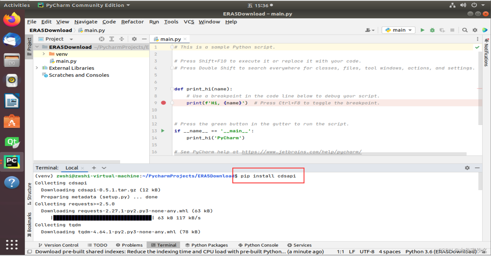Open Search Everywhere magnifier icon
491x256 pixels.
[465, 30]
